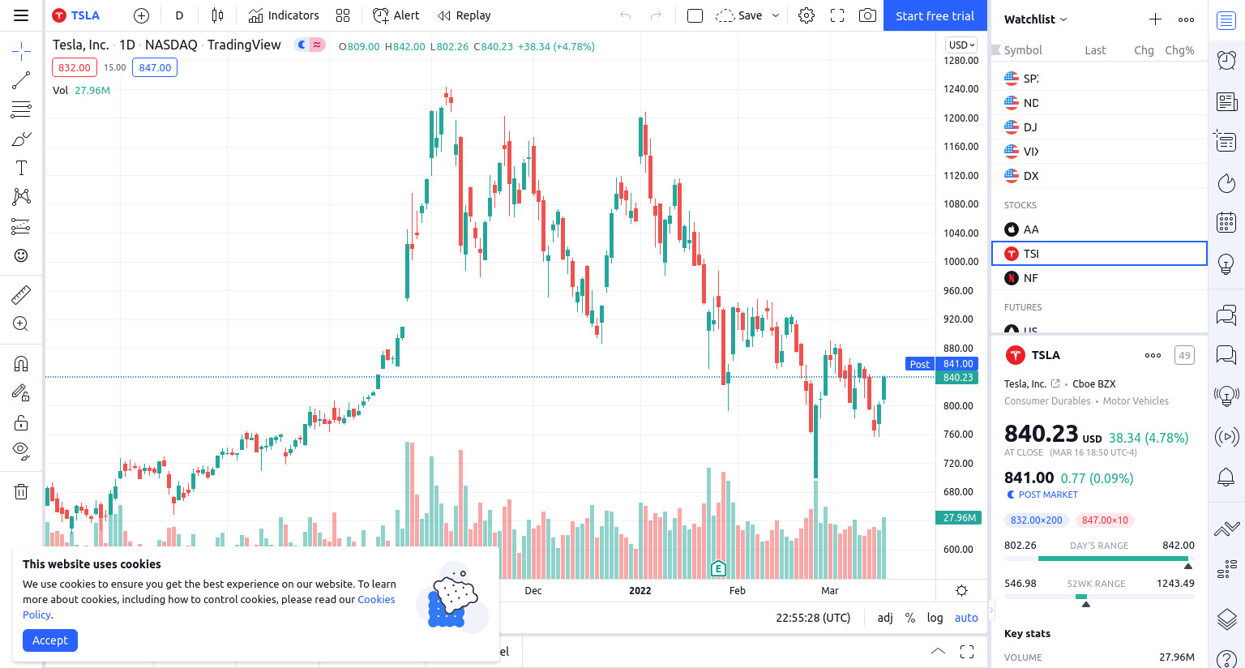Open the USD currency dropdown

click(x=962, y=45)
